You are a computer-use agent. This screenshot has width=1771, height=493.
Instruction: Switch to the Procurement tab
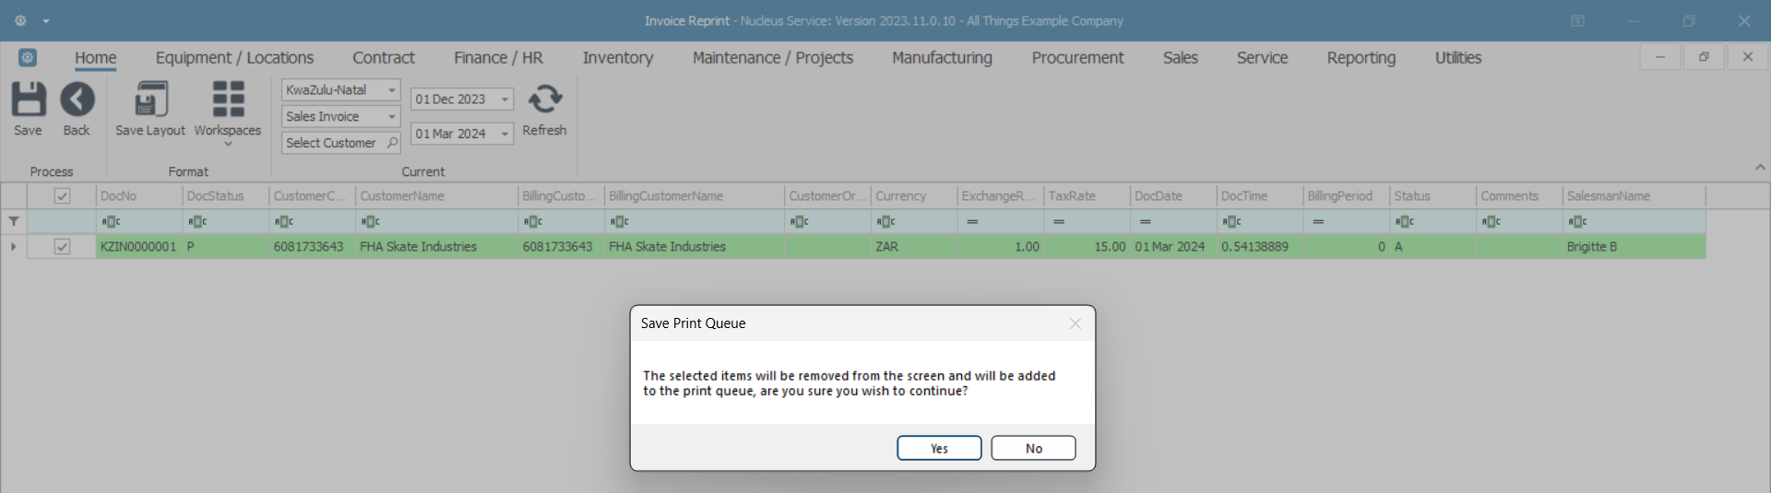[1077, 58]
